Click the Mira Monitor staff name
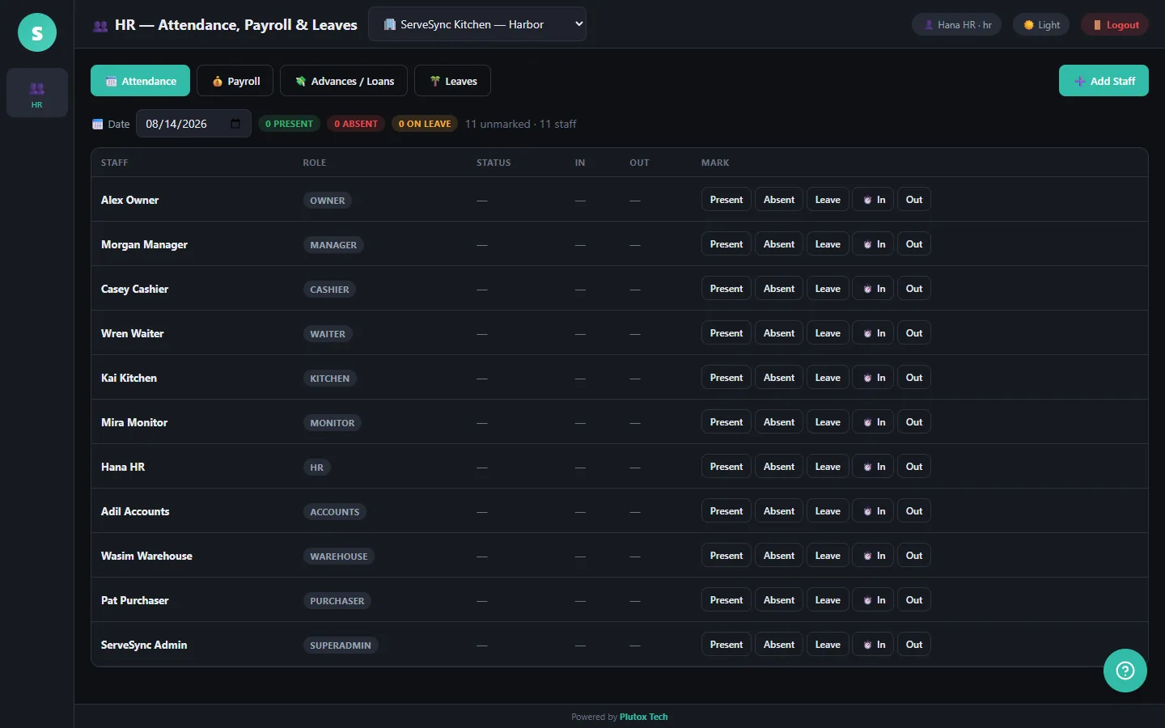The image size is (1165, 728). [x=134, y=422]
